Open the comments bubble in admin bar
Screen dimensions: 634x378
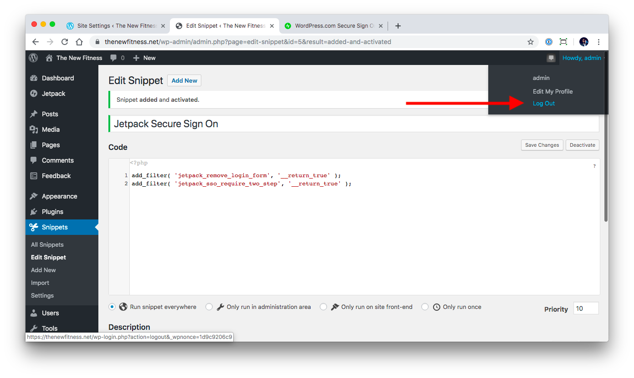(118, 58)
